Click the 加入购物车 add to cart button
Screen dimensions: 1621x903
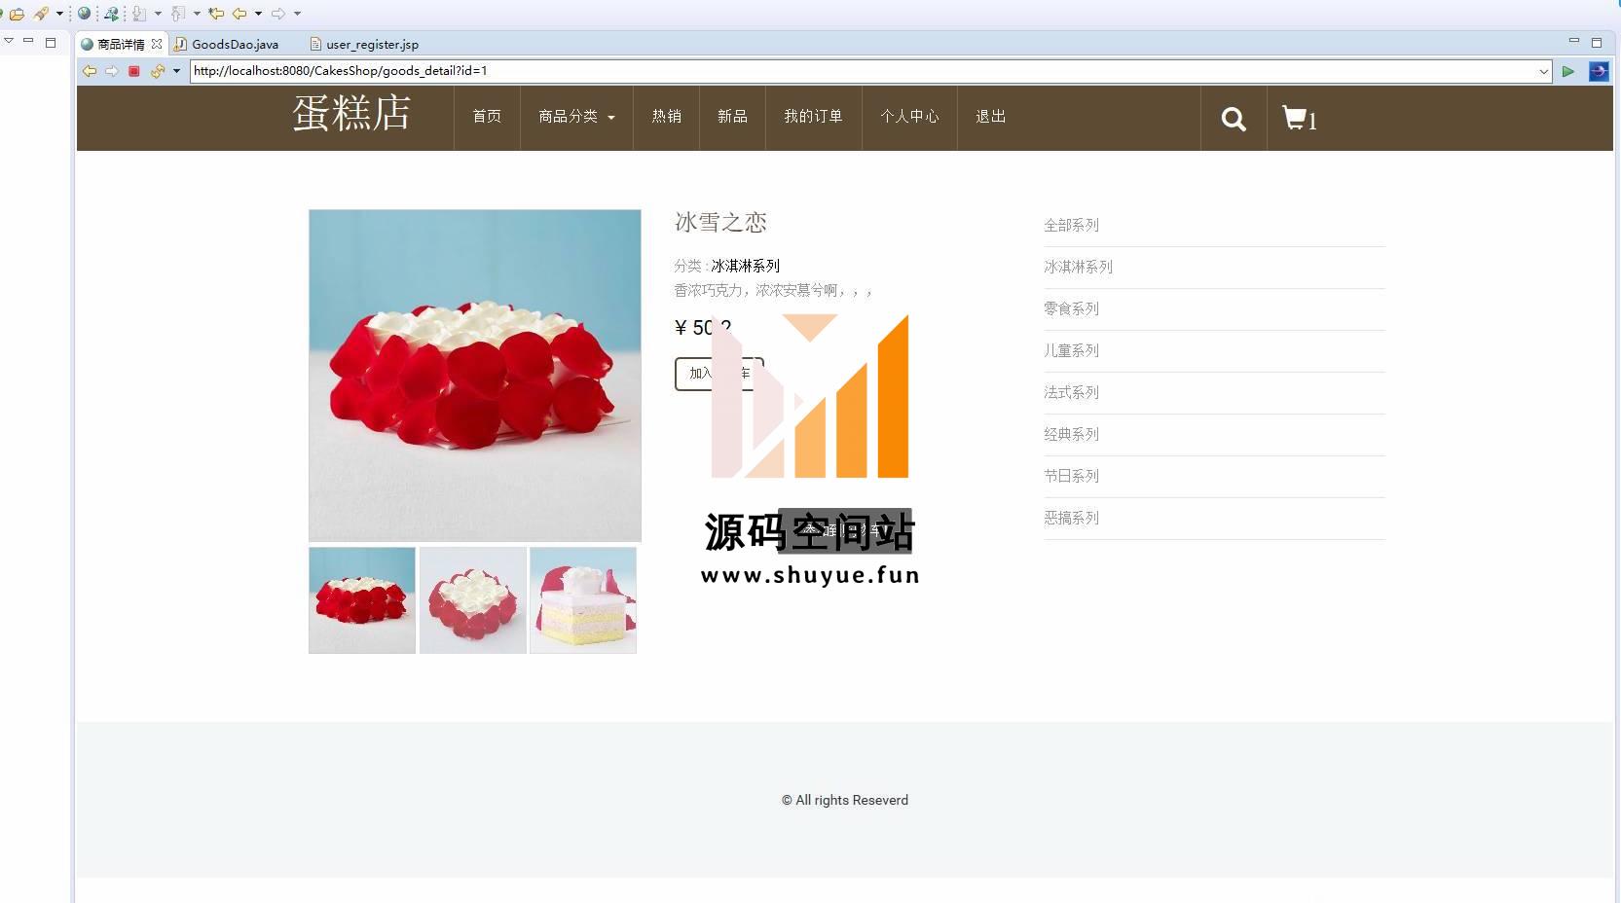[719, 374]
